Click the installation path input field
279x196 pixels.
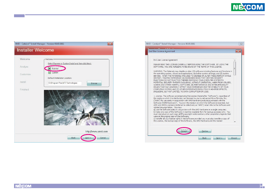65,83
